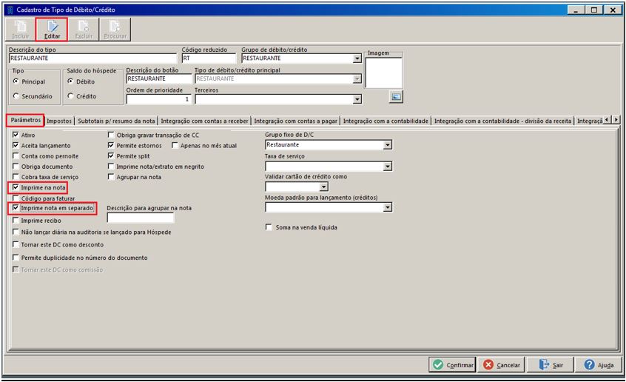This screenshot has height=382, width=626.
Task: Enable Obriga gravar transação de CC checkbox
Action: point(111,135)
